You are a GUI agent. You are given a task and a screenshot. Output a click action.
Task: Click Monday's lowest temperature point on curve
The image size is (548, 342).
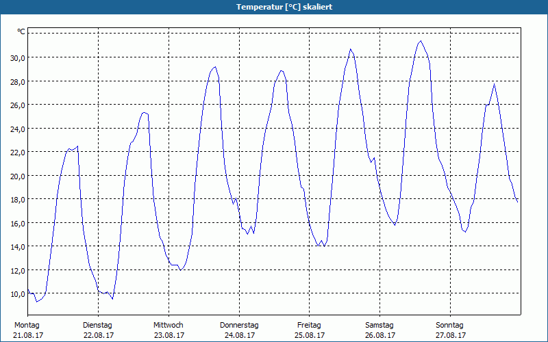coord(37,302)
